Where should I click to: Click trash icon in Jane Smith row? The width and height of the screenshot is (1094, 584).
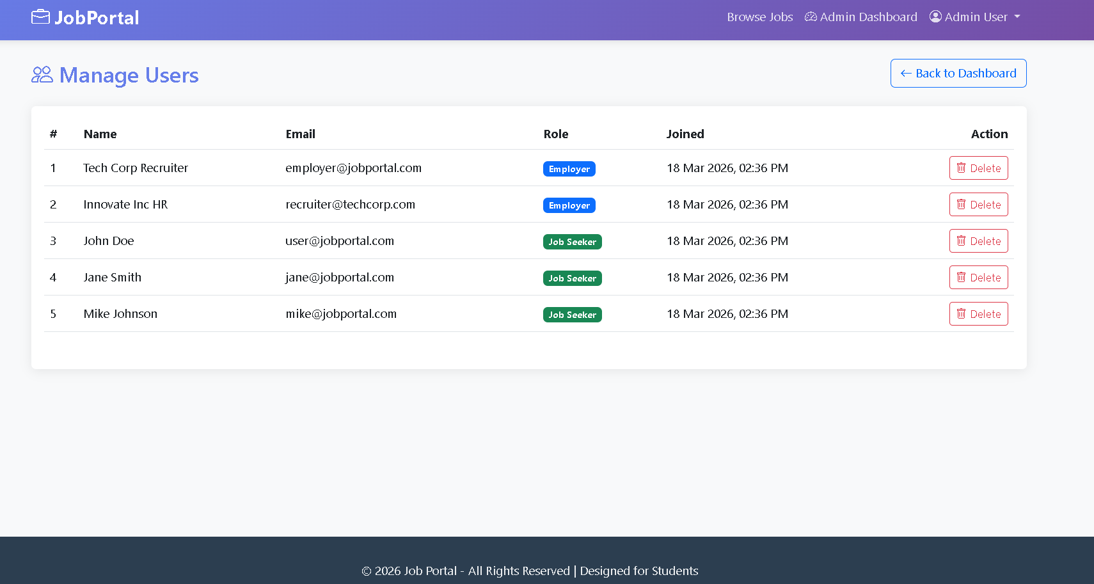click(x=961, y=277)
